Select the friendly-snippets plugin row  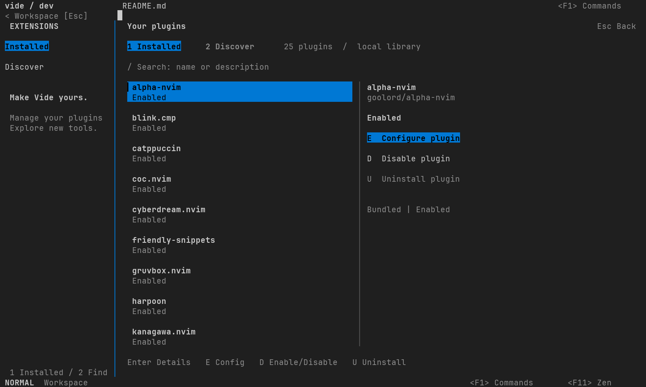(240, 245)
